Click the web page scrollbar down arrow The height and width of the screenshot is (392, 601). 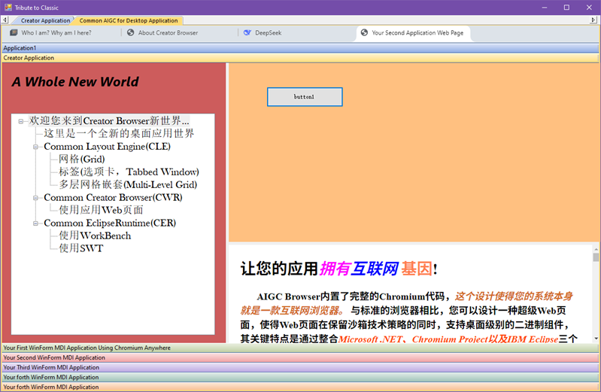(x=596, y=339)
